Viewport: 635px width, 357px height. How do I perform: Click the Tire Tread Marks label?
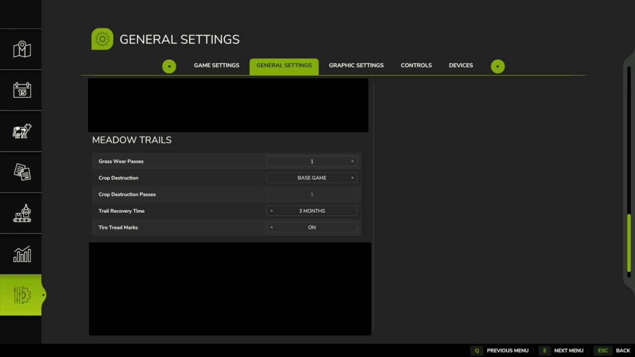(118, 227)
